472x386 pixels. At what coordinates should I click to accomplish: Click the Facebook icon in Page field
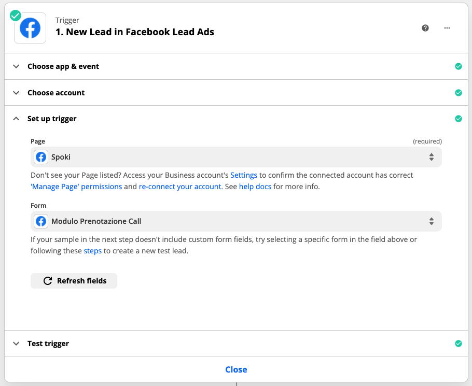coord(41,157)
